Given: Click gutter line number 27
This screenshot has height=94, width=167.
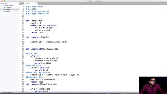Looking at the screenshot, I should (23, 51).
